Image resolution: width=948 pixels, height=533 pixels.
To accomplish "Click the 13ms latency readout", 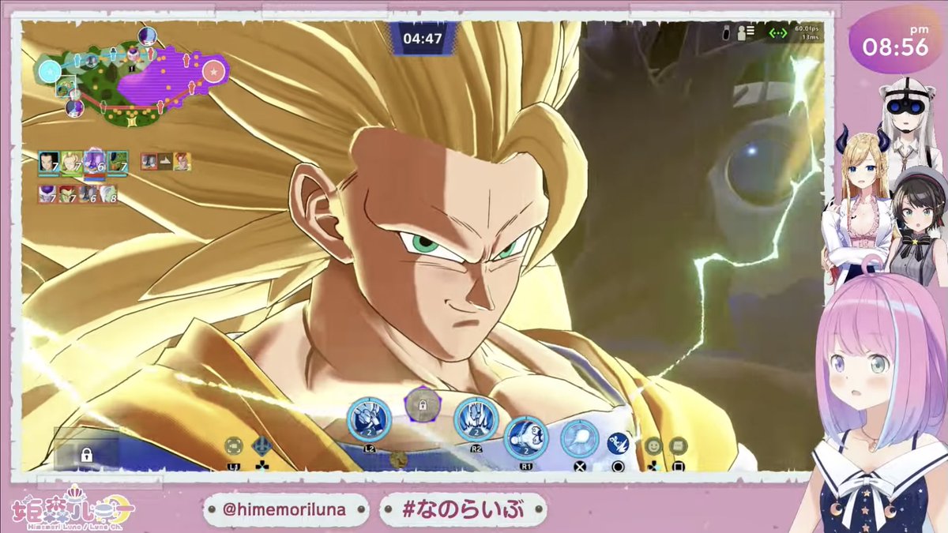I will click(x=811, y=37).
